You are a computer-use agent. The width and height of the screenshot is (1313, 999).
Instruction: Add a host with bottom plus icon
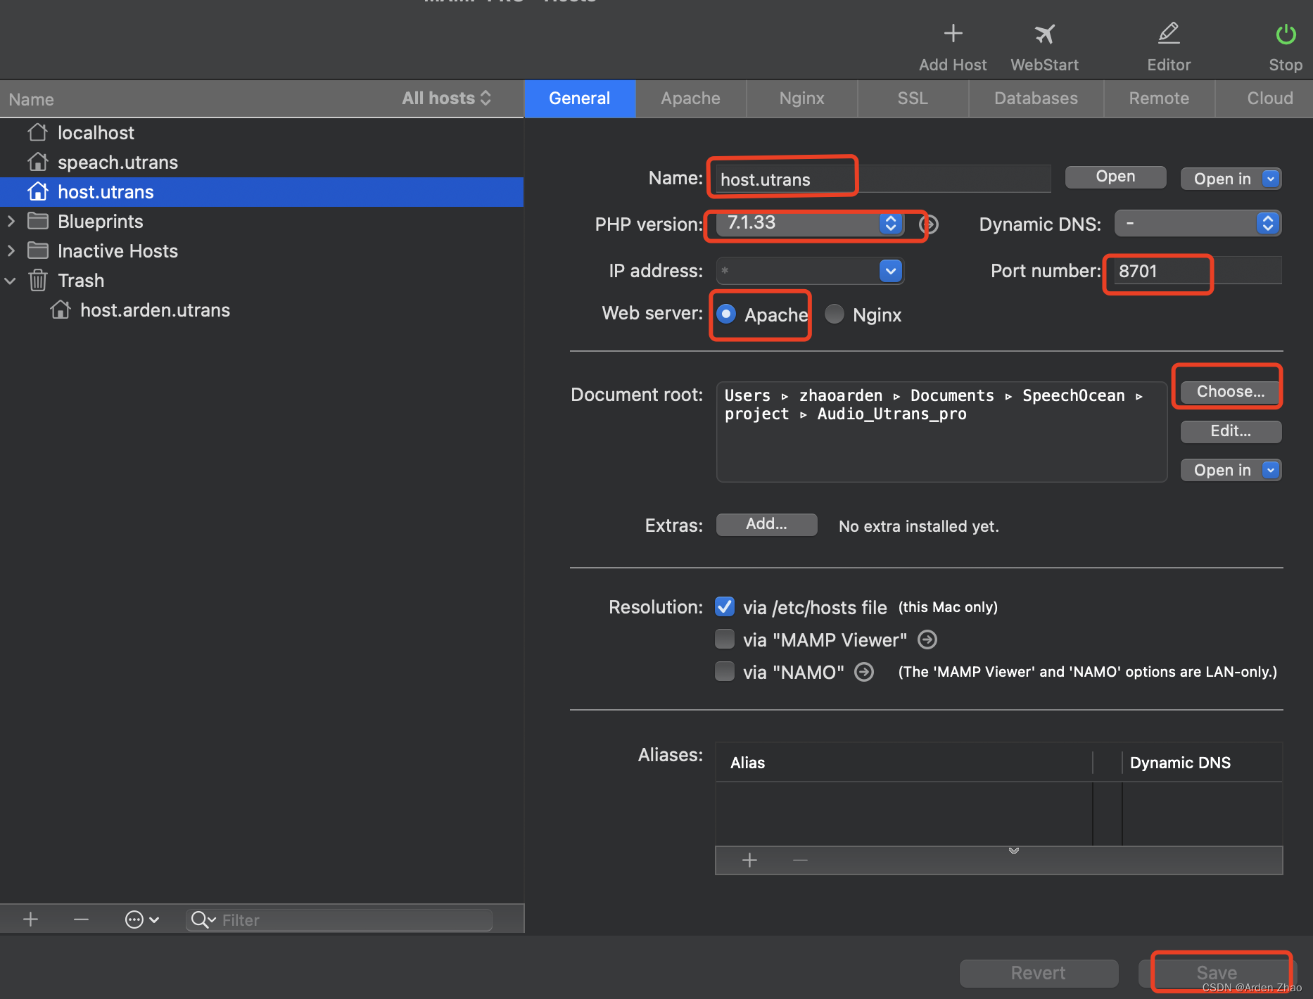pyautogui.click(x=30, y=919)
